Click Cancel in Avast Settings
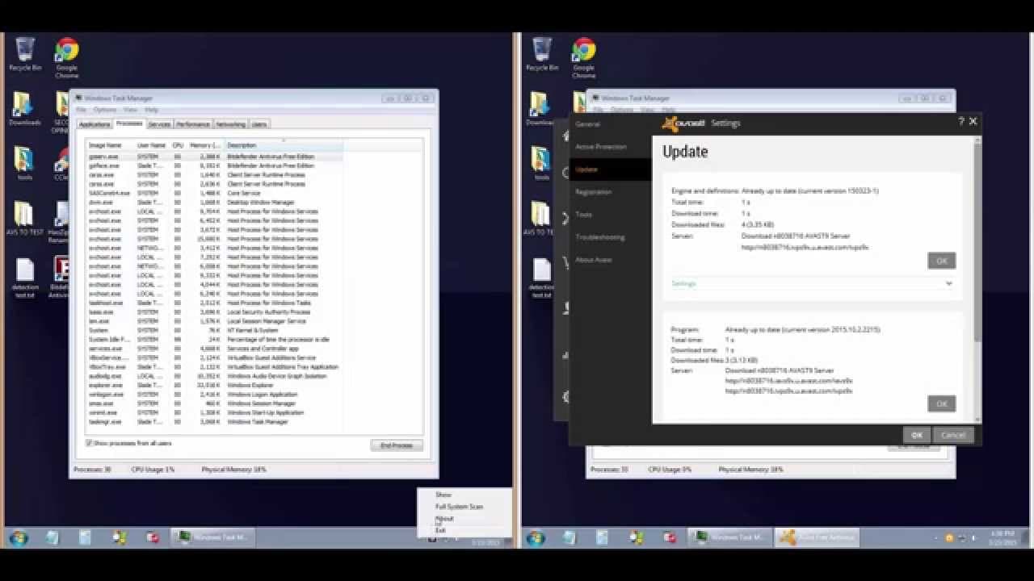This screenshot has width=1034, height=581. pos(953,435)
